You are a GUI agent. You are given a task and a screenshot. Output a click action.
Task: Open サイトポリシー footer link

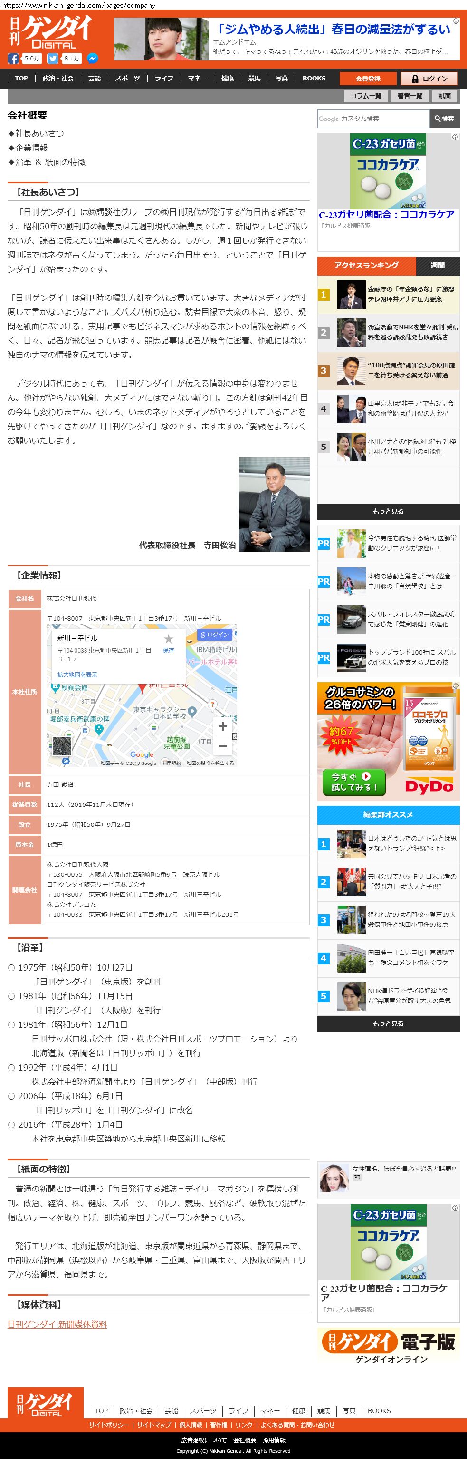pyautogui.click(x=108, y=1425)
